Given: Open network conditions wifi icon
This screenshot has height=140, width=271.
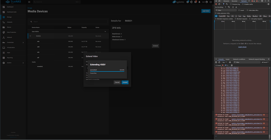Looking at the screenshot, I should tap(229, 7).
